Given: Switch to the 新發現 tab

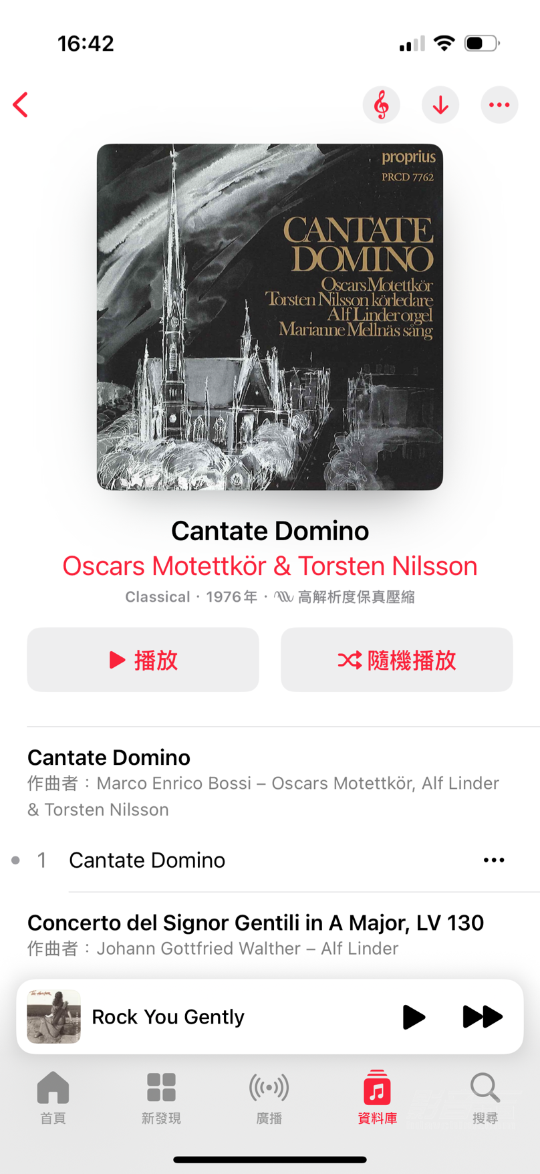Looking at the screenshot, I should (161, 1098).
